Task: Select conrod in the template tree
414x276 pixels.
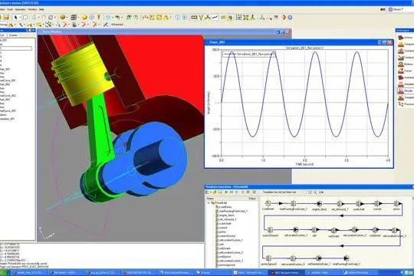Action: (222, 228)
